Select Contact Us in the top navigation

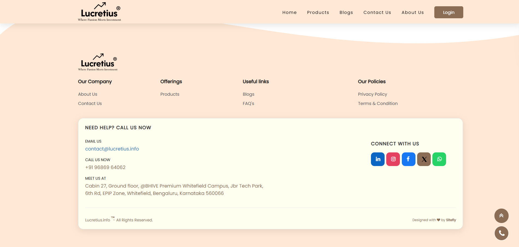(x=377, y=13)
